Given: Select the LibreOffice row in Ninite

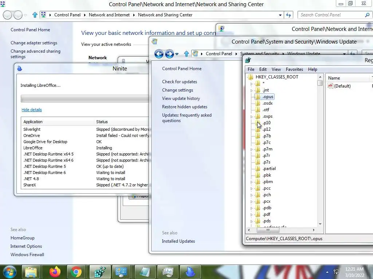Looking at the screenshot, I should 85,148.
